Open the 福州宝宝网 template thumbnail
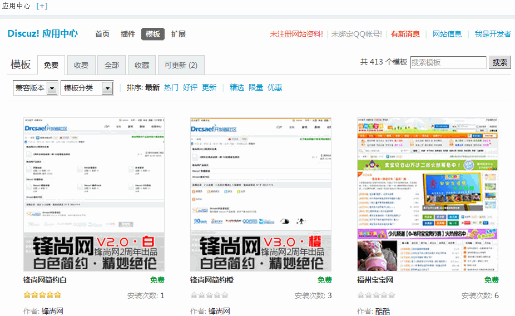Image resolution: width=515 pixels, height=316 pixels. (x=427, y=194)
